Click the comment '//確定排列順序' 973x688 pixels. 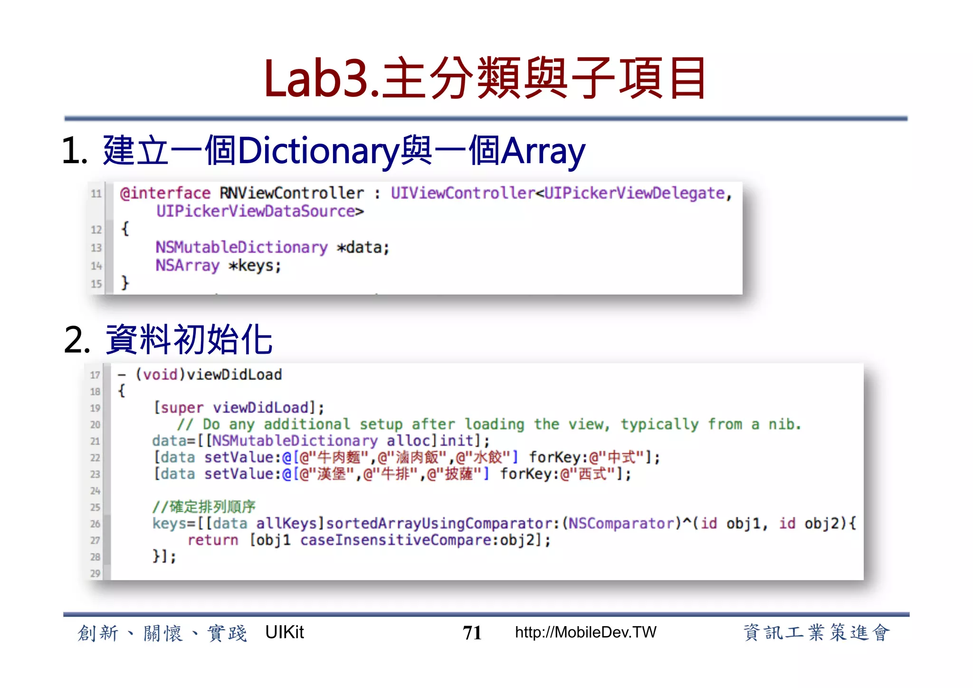[x=204, y=507]
